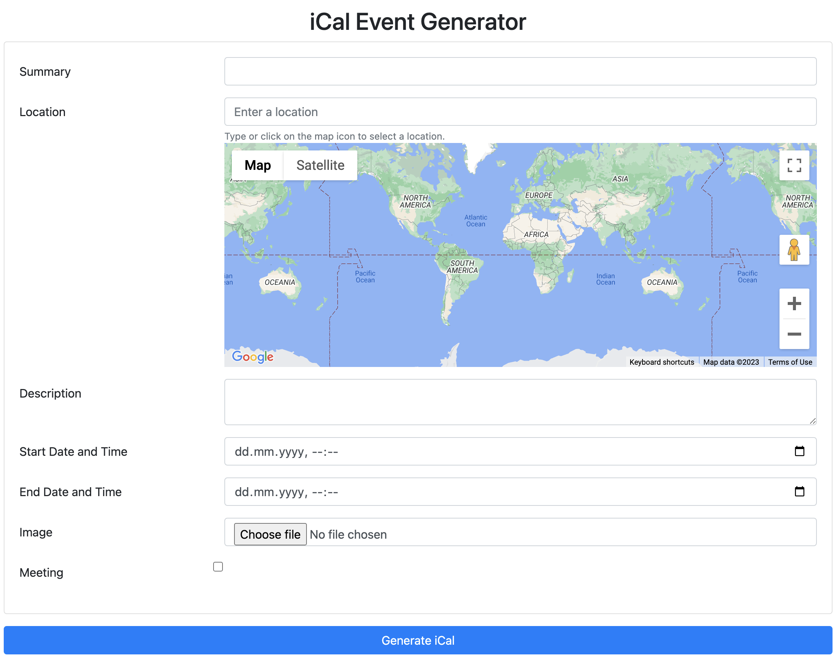This screenshot has width=837, height=660.
Task: Zoom out on the map
Action: 794,334
